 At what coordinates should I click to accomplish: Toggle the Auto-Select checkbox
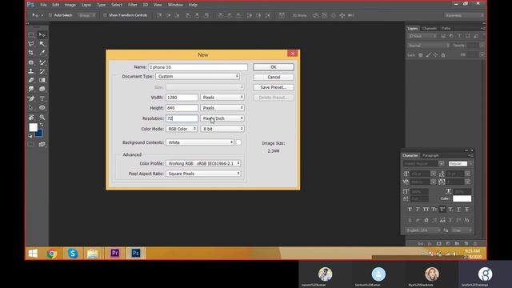[50, 15]
